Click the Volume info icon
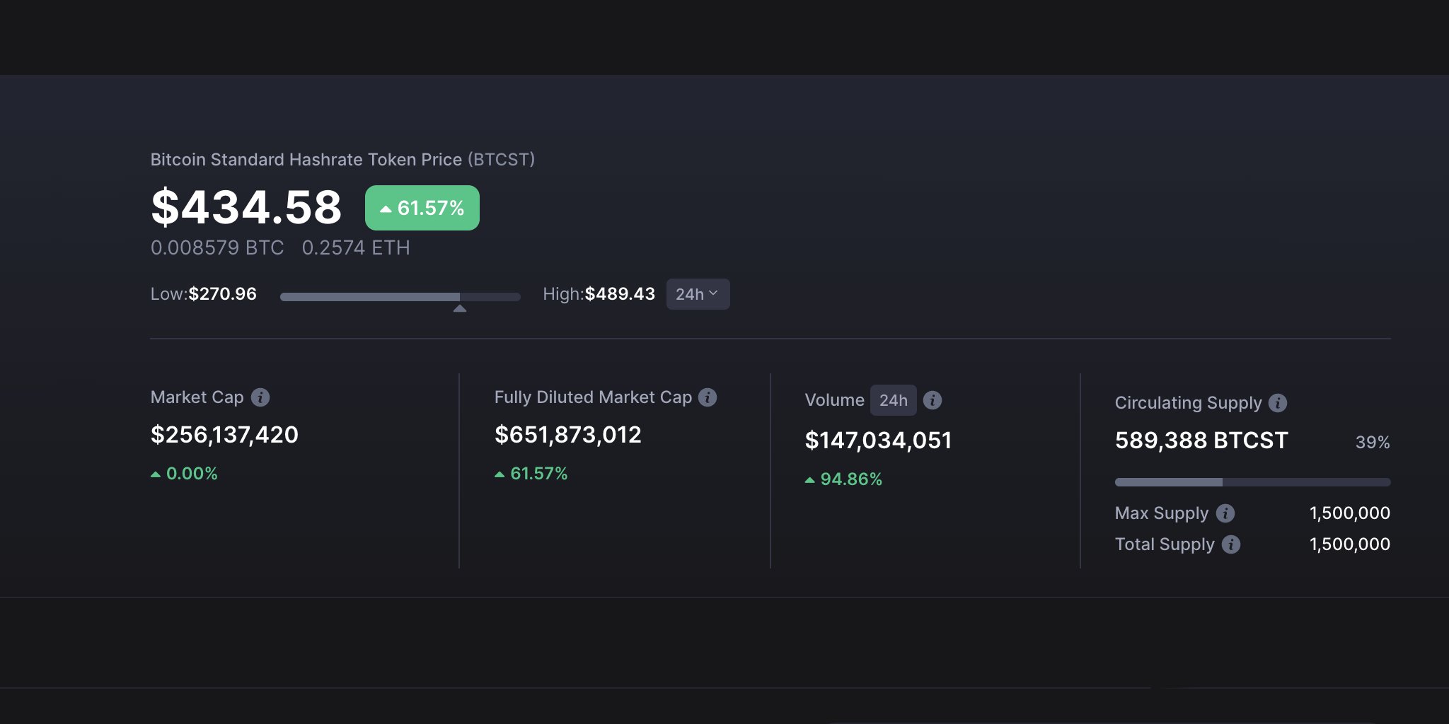Image resolution: width=1449 pixels, height=724 pixels. pos(933,400)
